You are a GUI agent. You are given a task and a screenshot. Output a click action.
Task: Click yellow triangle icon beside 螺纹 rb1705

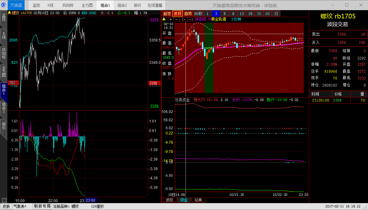(9, 13)
